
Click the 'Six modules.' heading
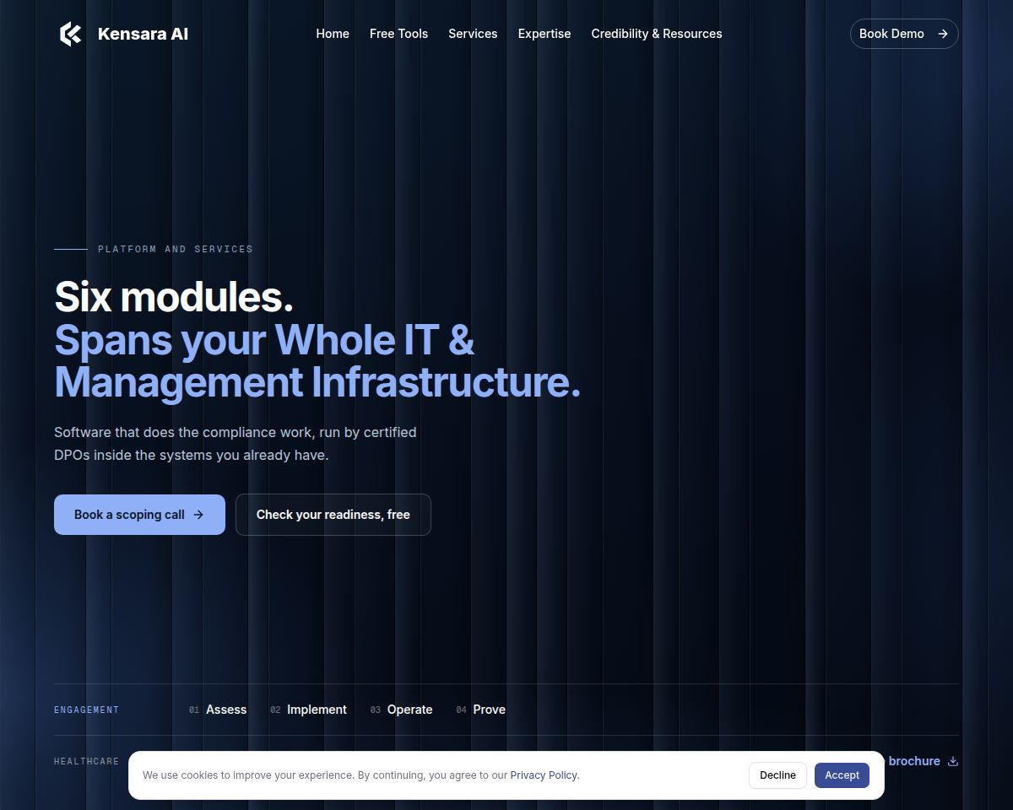pos(174,297)
